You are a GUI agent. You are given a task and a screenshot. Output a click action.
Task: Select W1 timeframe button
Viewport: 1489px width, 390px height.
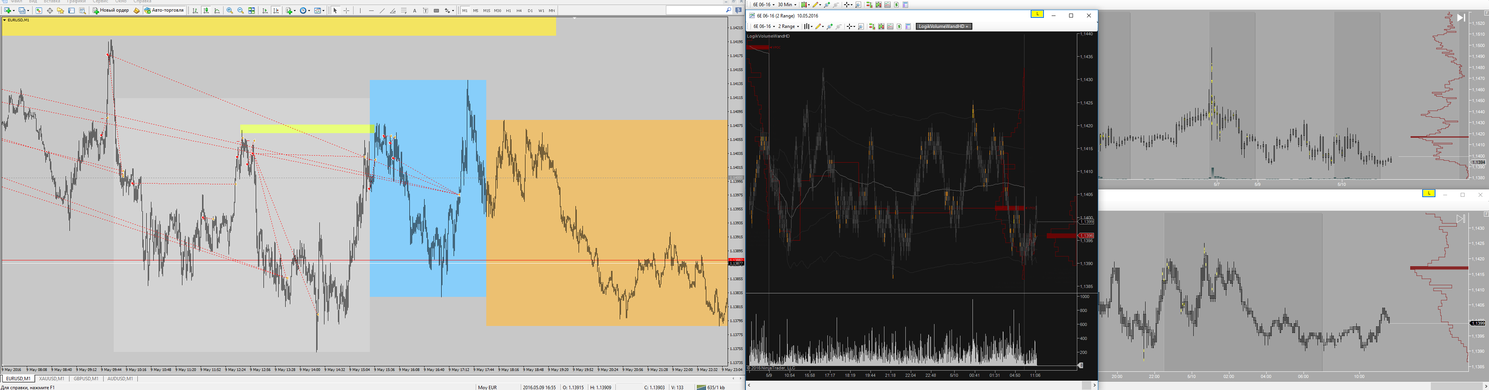pyautogui.click(x=541, y=10)
